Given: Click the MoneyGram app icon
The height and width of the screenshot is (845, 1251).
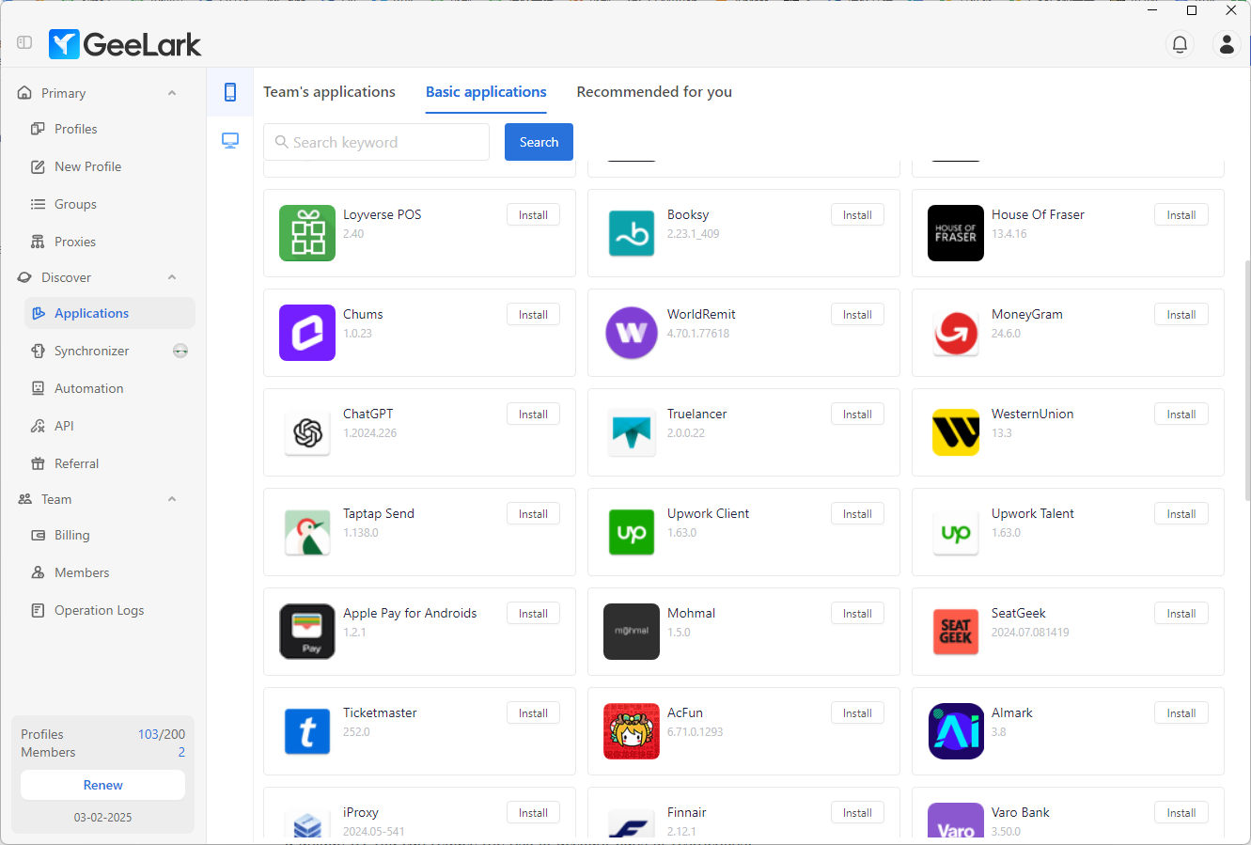Looking at the screenshot, I should coord(956,333).
